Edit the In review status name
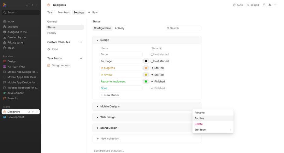The image size is (284, 153). 121,75
